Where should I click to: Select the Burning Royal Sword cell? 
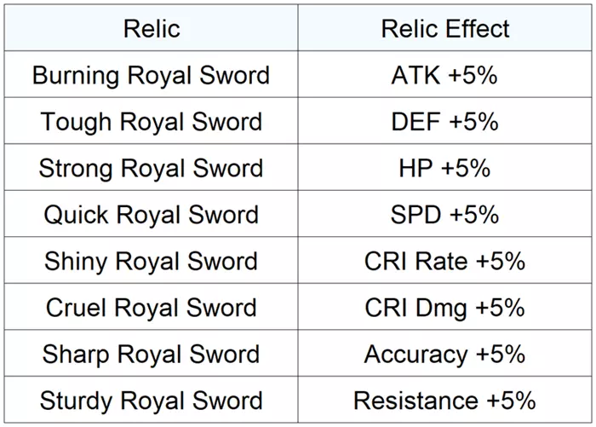click(152, 75)
